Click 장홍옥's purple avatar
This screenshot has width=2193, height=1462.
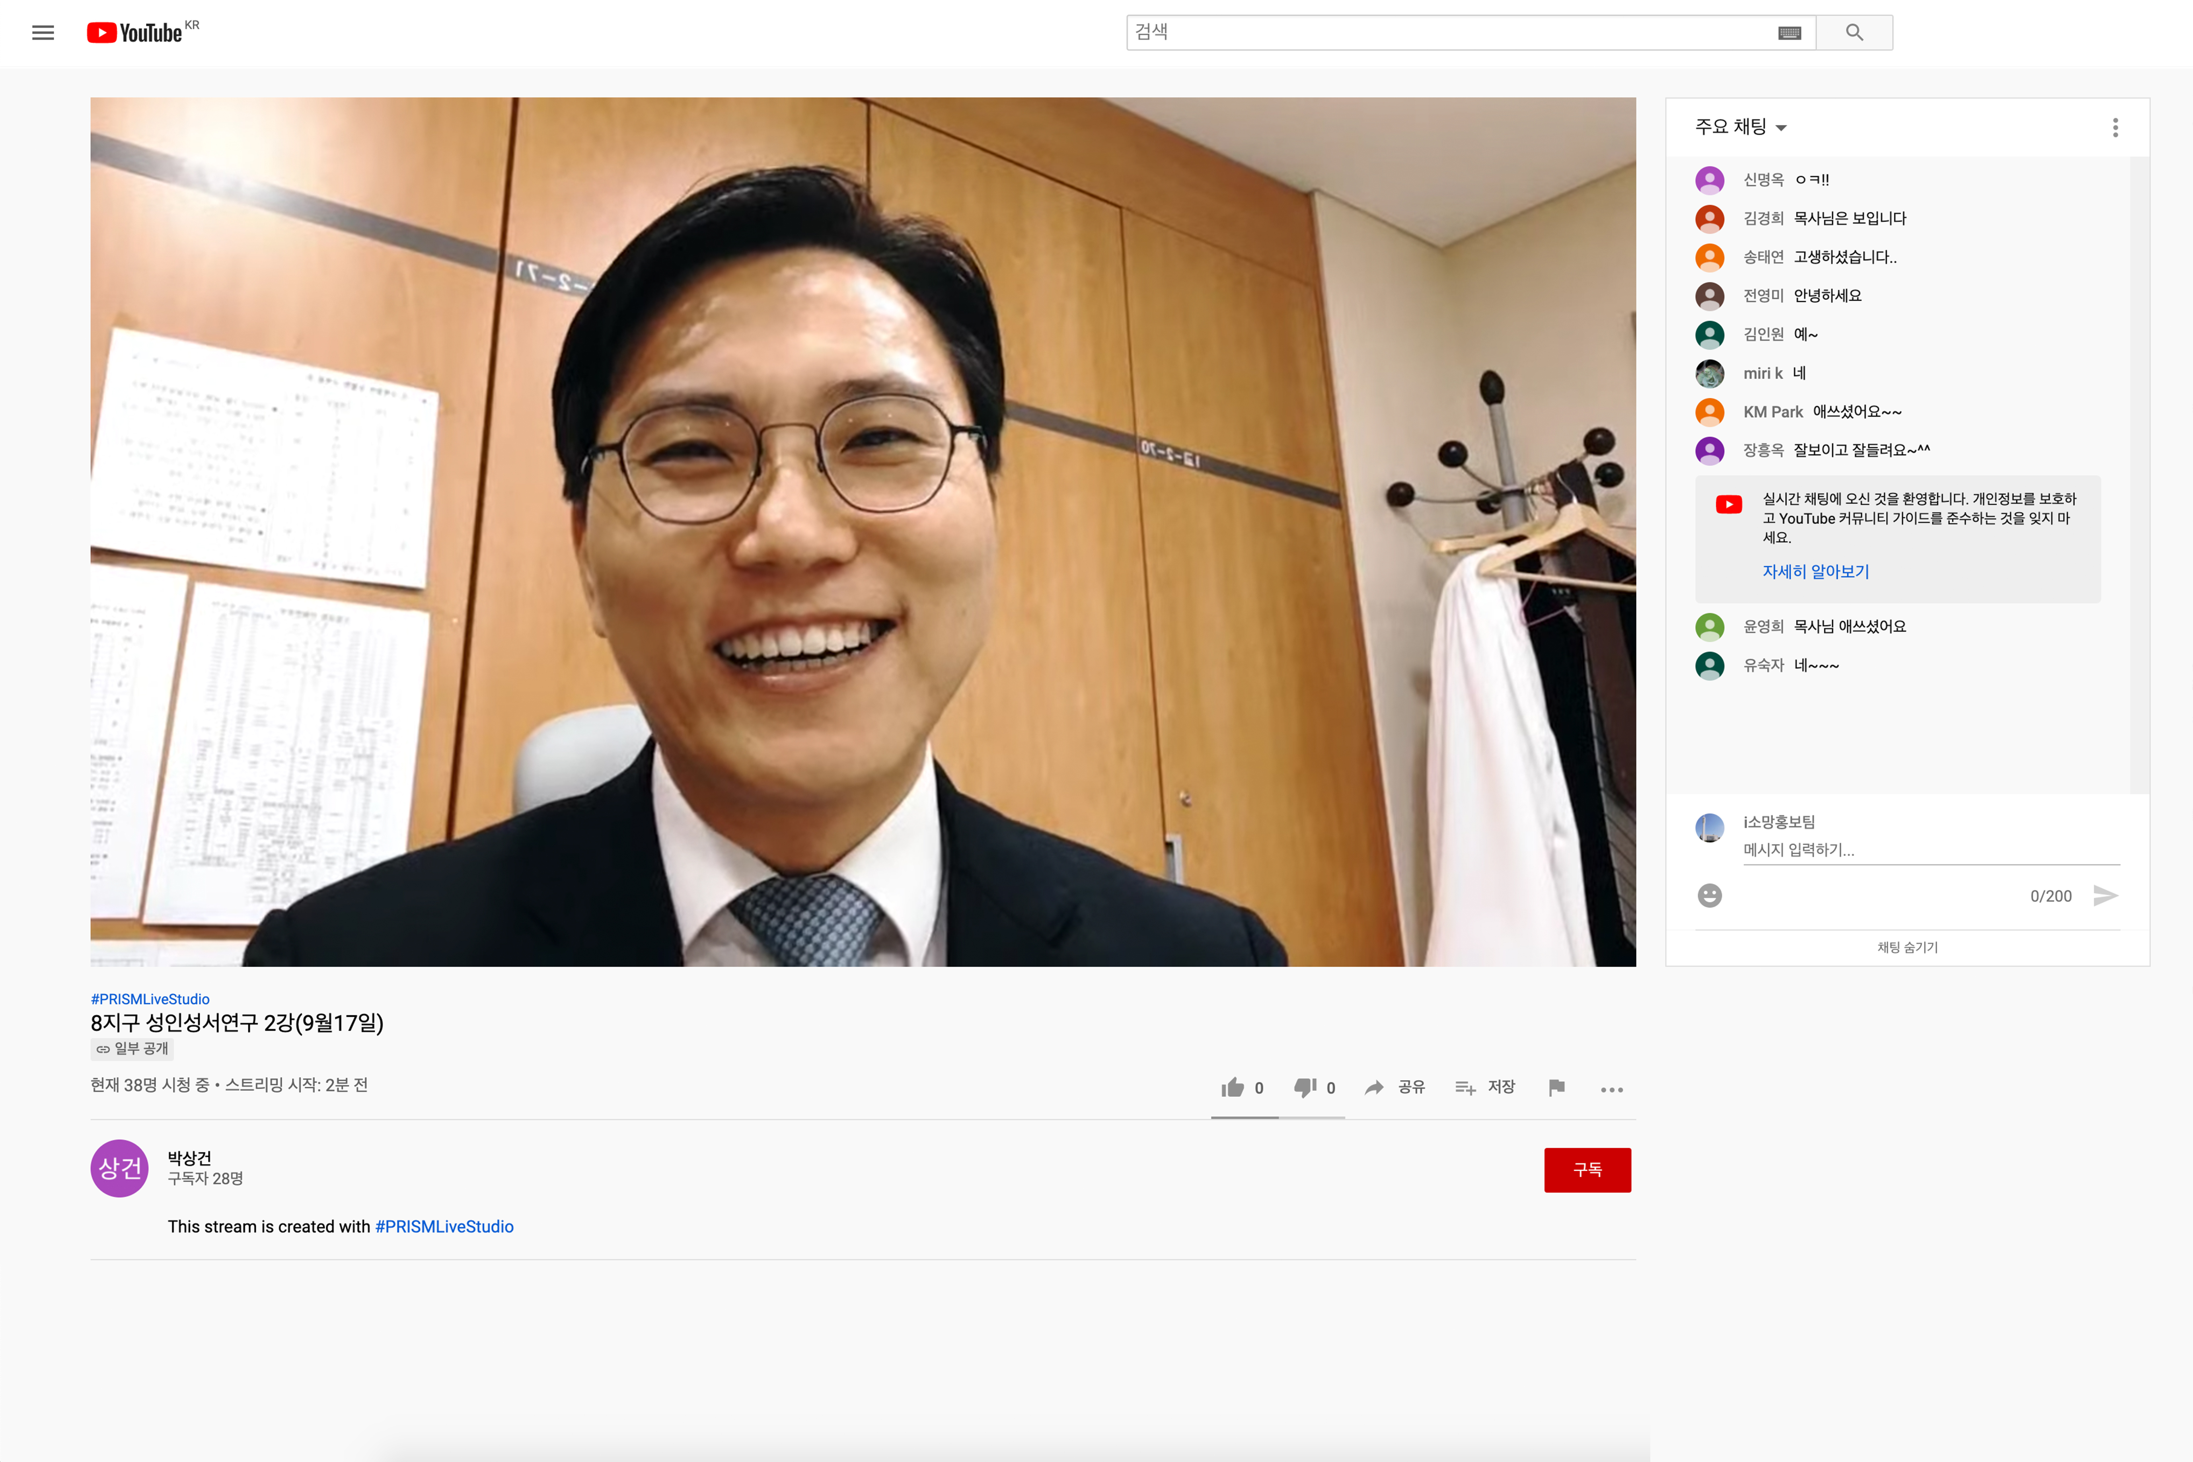(x=1709, y=450)
